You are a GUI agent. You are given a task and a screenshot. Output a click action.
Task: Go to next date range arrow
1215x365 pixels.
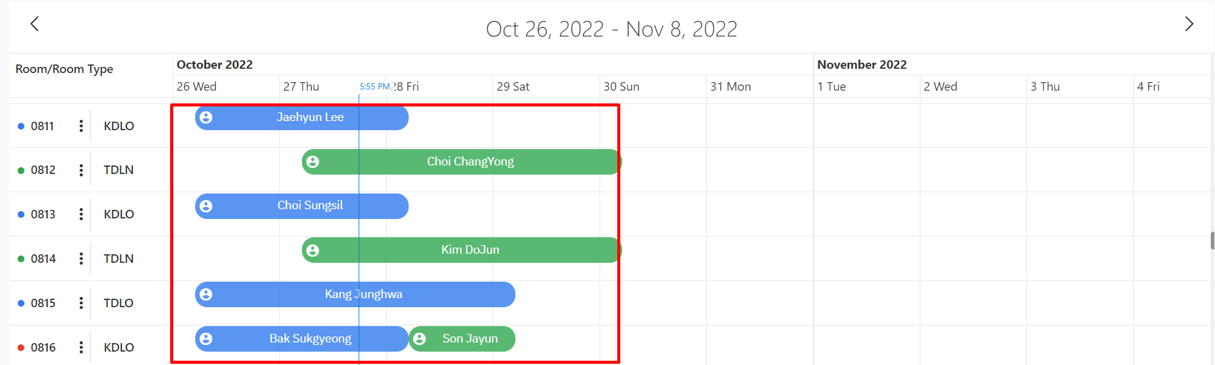pyautogui.click(x=1189, y=24)
